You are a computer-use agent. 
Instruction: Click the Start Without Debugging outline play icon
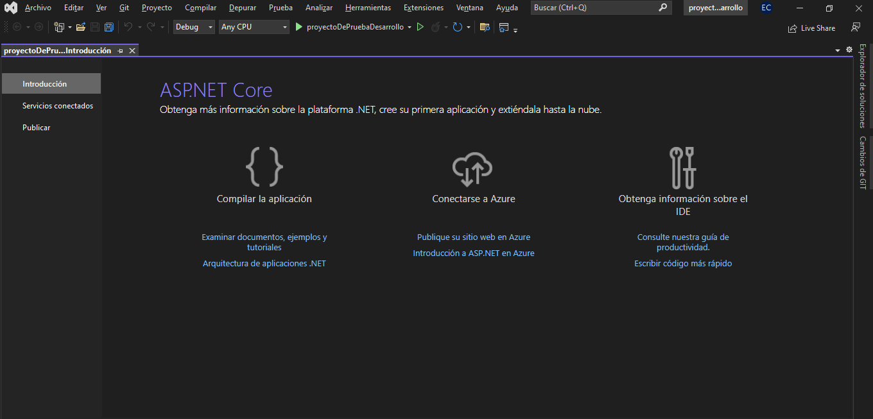click(420, 27)
